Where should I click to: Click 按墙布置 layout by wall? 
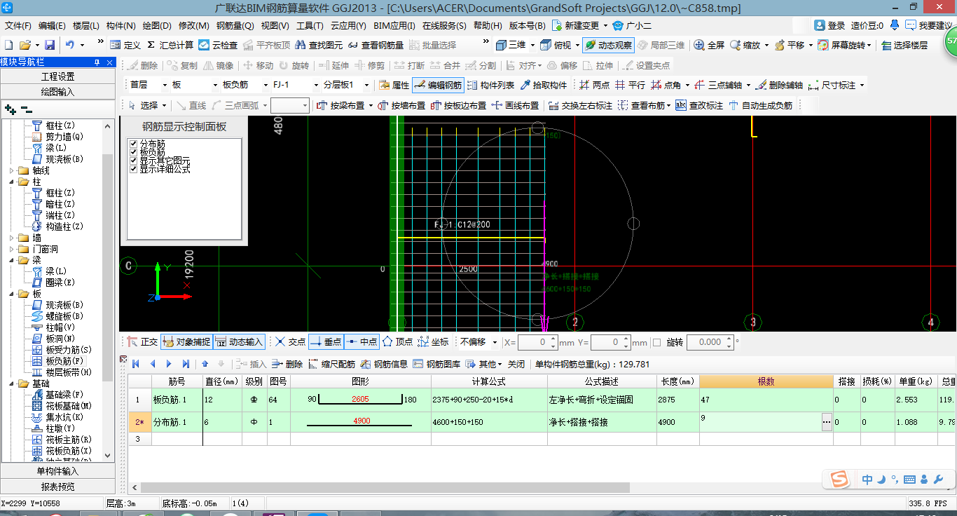[x=401, y=105]
